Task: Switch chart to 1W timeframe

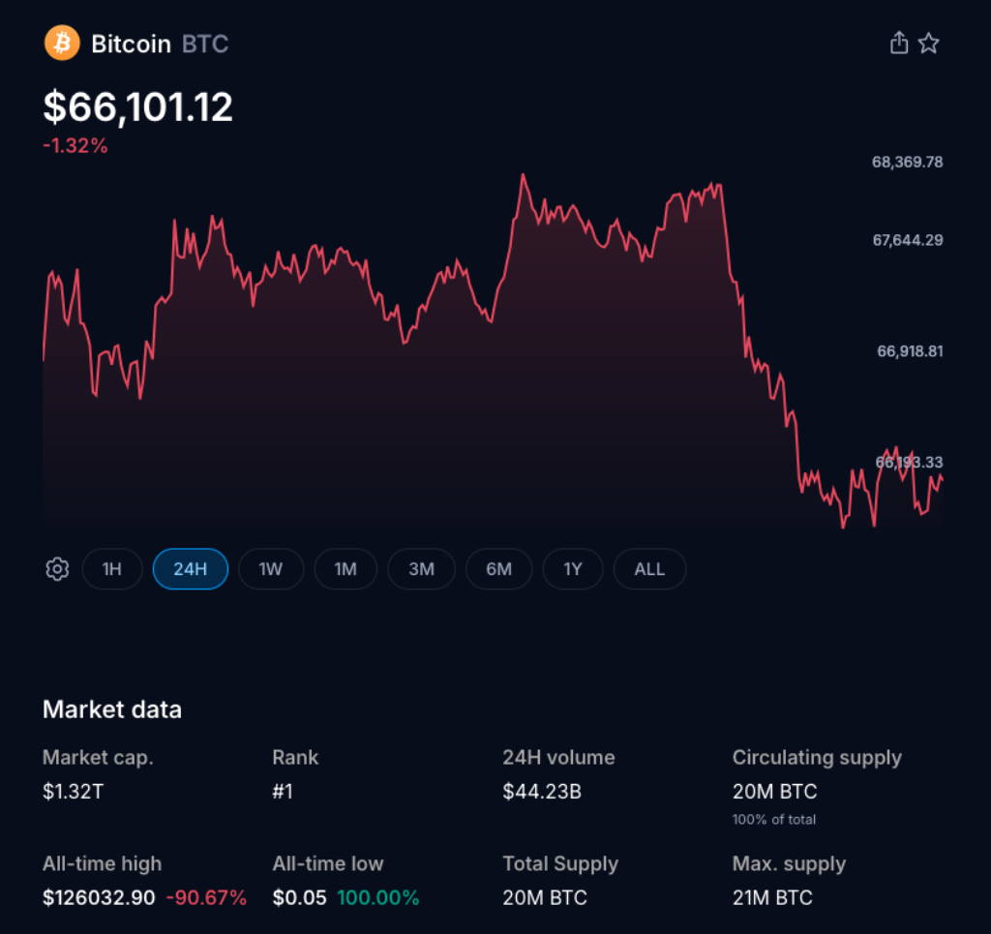Action: 271,569
